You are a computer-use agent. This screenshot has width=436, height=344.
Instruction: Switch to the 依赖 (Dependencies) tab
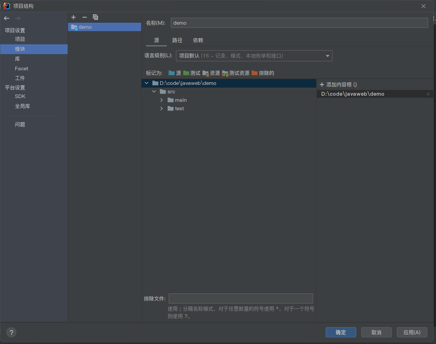[x=198, y=40]
